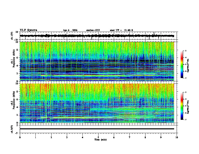Viewport: 199px width, 154px height.
Task: Click the "-3" tick on upper colorbar
Action: pos(185,51)
